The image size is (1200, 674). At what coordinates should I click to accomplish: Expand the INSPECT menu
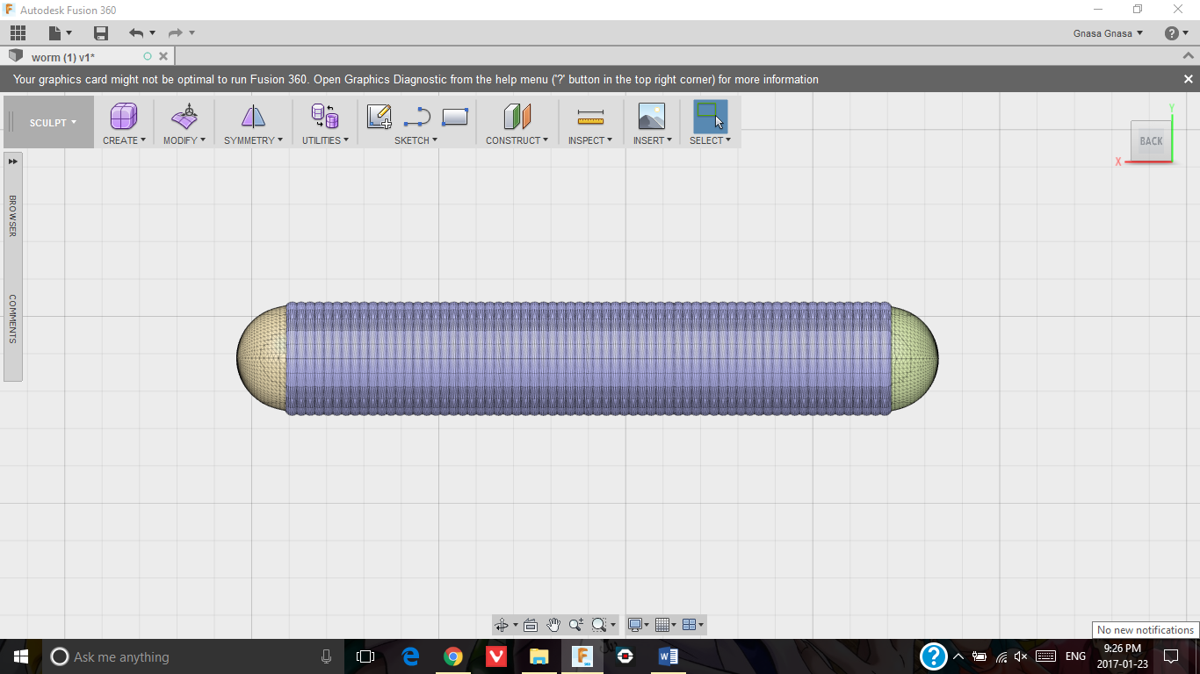pyautogui.click(x=590, y=140)
